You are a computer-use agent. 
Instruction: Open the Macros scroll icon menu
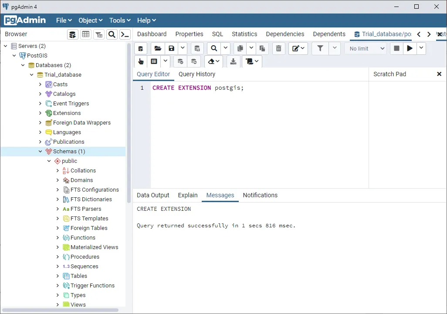252,61
